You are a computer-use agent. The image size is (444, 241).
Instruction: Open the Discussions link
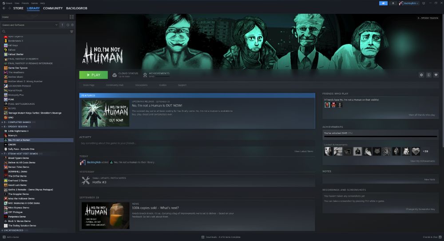(x=141, y=85)
